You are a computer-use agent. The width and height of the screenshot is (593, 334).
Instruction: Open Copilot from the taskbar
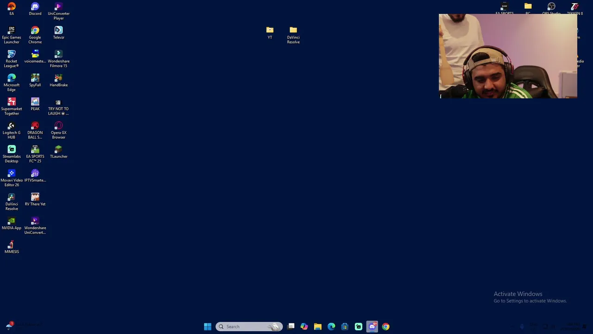click(304, 327)
